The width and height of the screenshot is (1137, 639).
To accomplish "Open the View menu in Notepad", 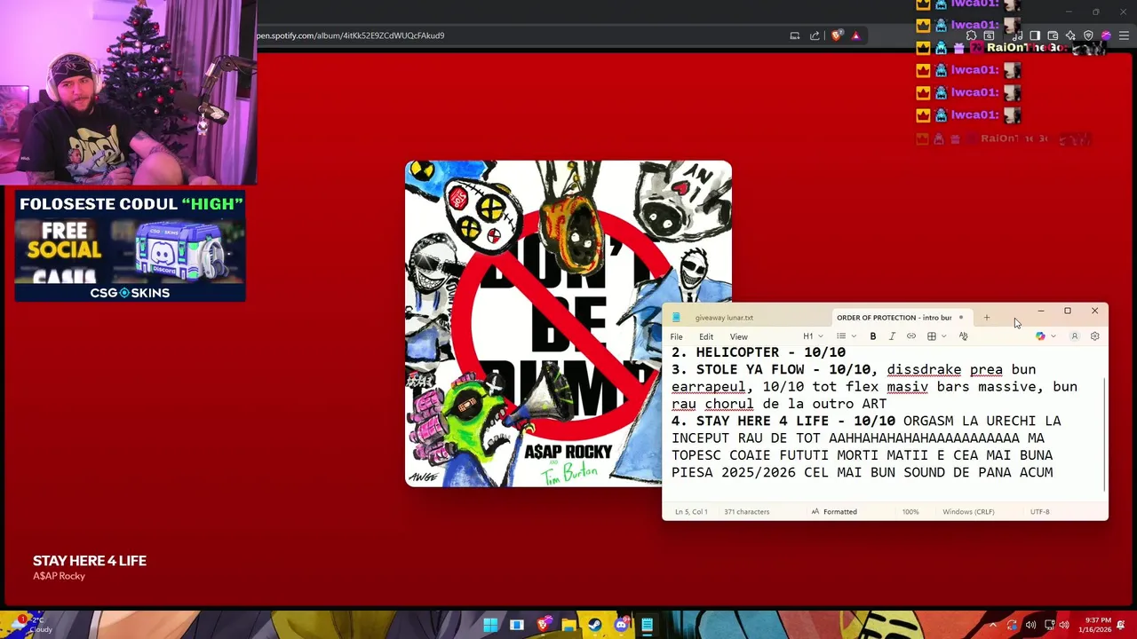I will [x=738, y=336].
